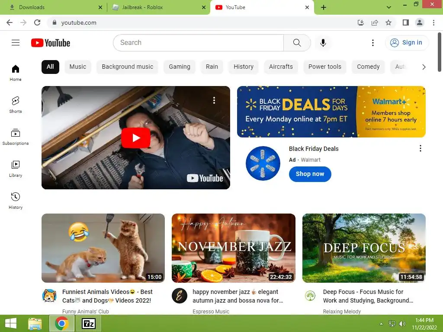443x332 pixels.
Task: Click the Funny Animals' Club avatar
Action: click(49, 296)
